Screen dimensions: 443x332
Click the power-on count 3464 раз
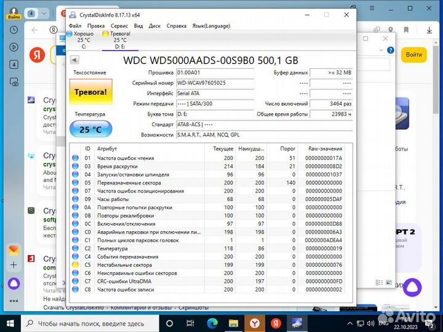pyautogui.click(x=331, y=104)
